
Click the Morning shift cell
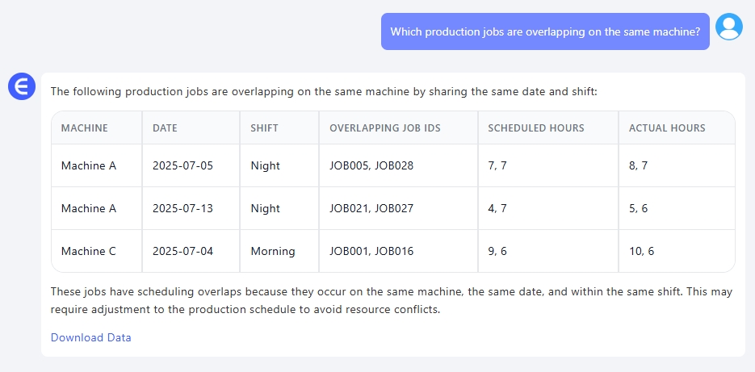click(273, 251)
